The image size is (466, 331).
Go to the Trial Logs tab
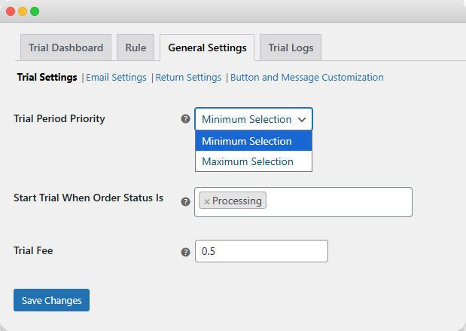click(291, 48)
